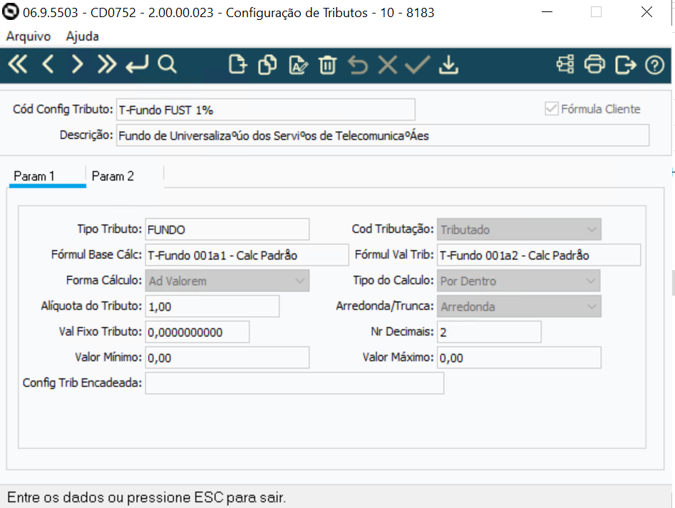Open the Arquivo menu
Screen dimensions: 675x508
pyautogui.click(x=29, y=36)
